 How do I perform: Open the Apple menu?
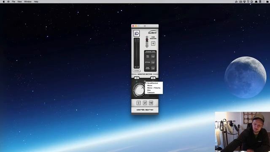pyautogui.click(x=4, y=2)
